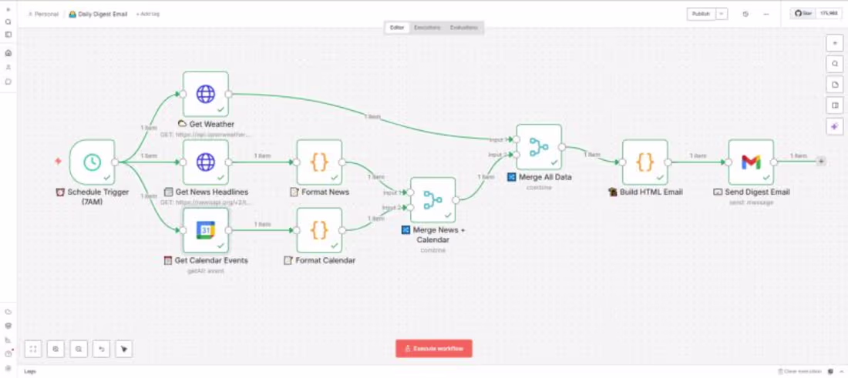Viewport: 848px width, 378px height.
Task: Click Clear execution in bottom bar
Action: click(x=799, y=372)
